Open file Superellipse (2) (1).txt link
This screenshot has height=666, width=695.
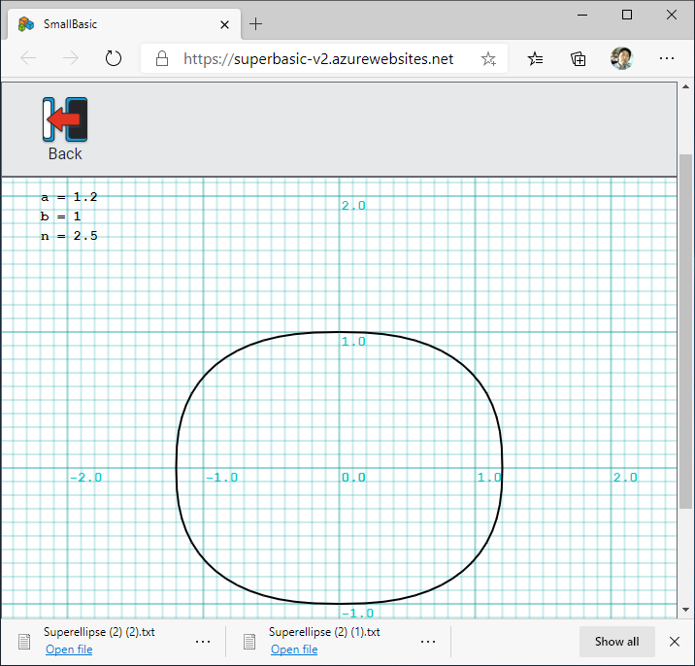pyautogui.click(x=294, y=649)
